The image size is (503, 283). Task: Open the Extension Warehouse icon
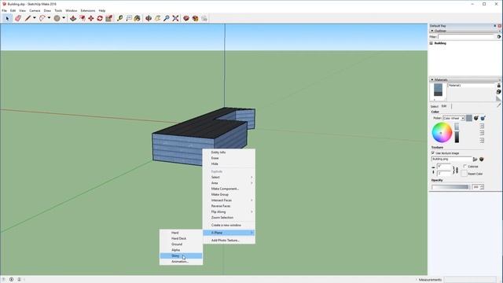coord(195,18)
